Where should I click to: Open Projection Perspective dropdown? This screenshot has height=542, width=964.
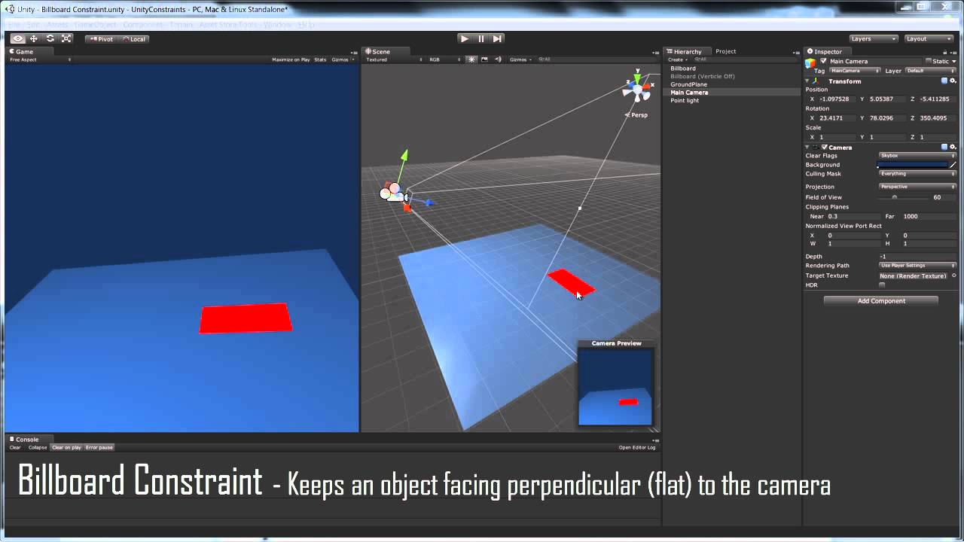click(x=917, y=187)
